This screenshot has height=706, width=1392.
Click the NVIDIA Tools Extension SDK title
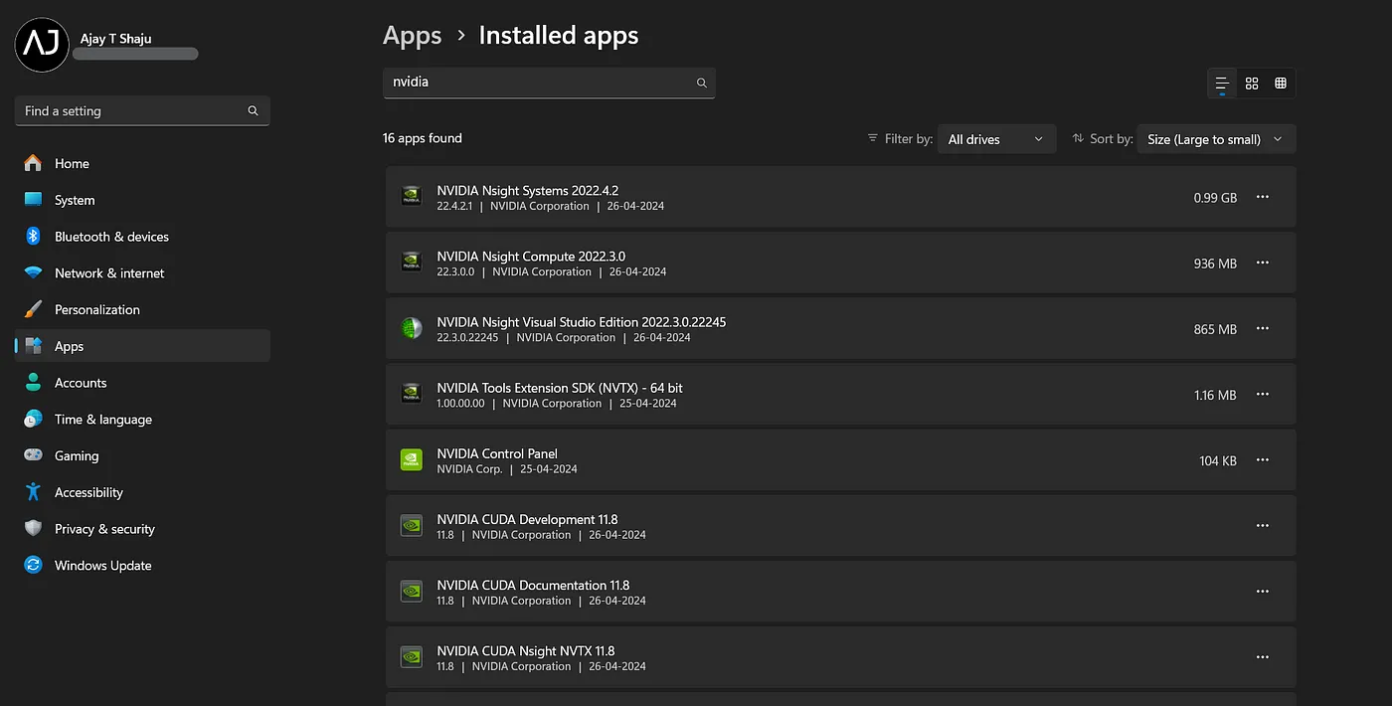(560, 388)
